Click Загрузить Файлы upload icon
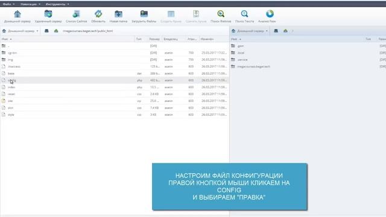Screen dimensions: 386x217 point(144,16)
